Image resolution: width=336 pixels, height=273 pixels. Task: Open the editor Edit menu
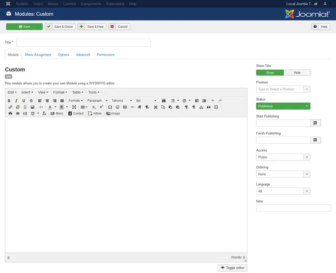(x=12, y=92)
